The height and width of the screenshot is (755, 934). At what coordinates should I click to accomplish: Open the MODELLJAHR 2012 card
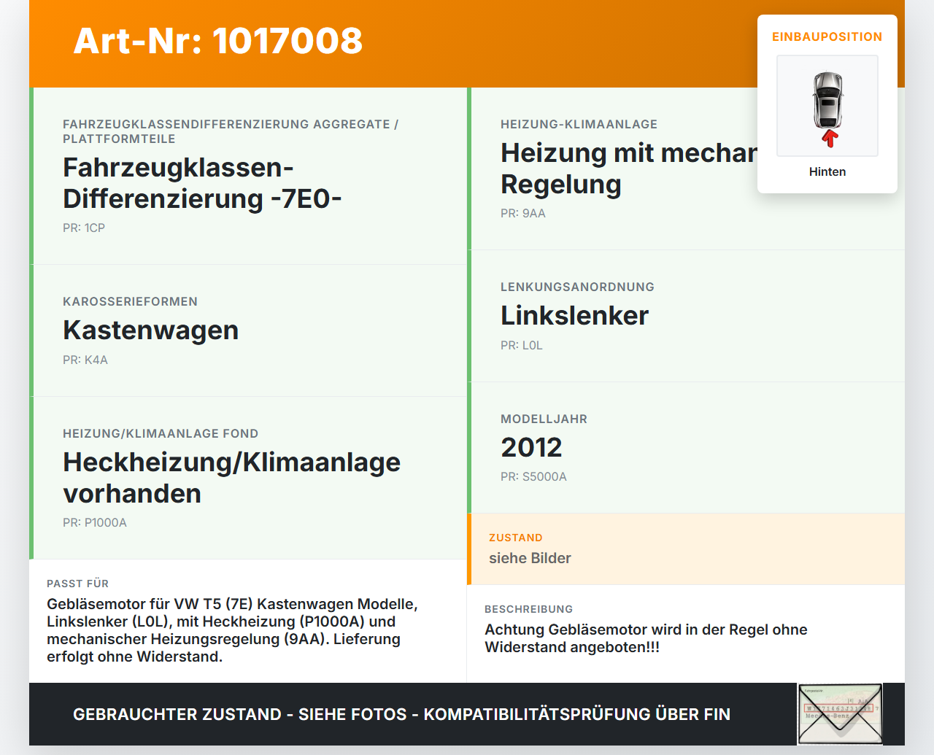(x=686, y=446)
